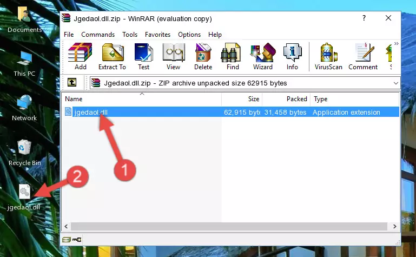
Task: Select the Recycle Bin desktop icon
Action: (25, 153)
